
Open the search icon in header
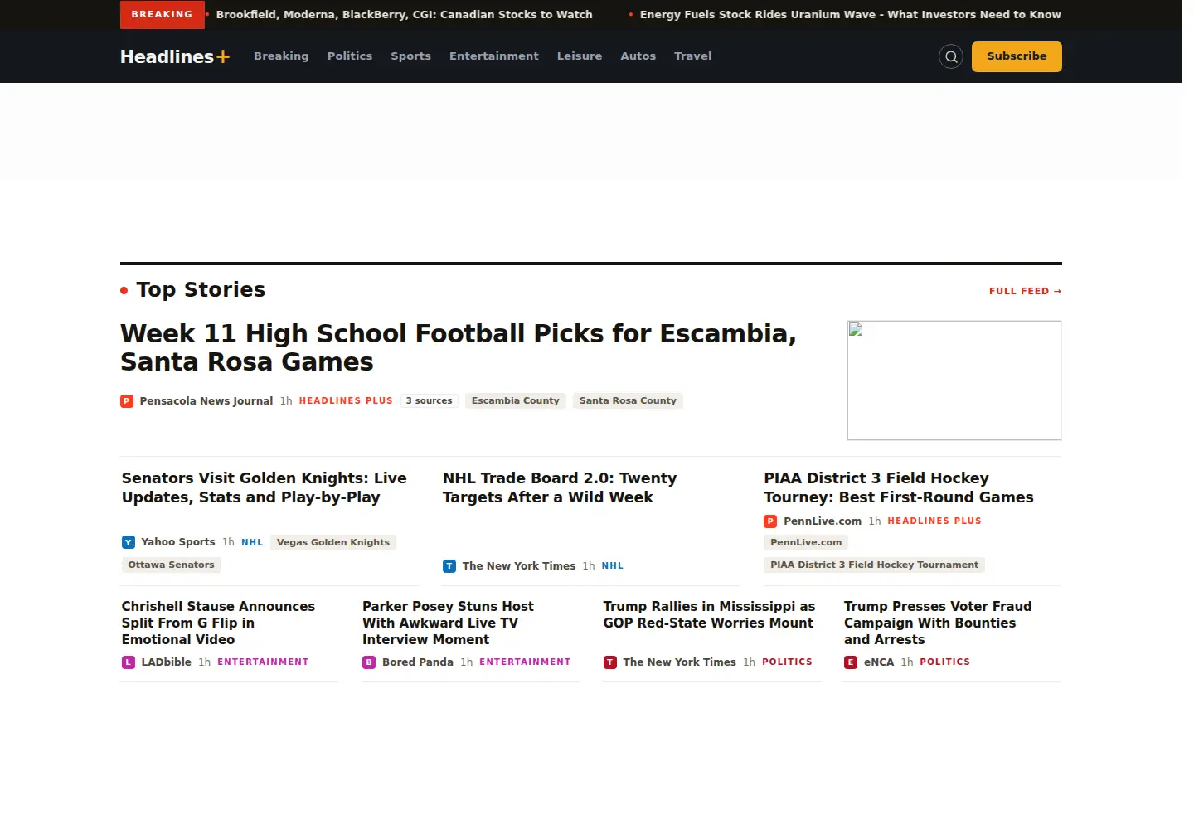click(x=951, y=56)
